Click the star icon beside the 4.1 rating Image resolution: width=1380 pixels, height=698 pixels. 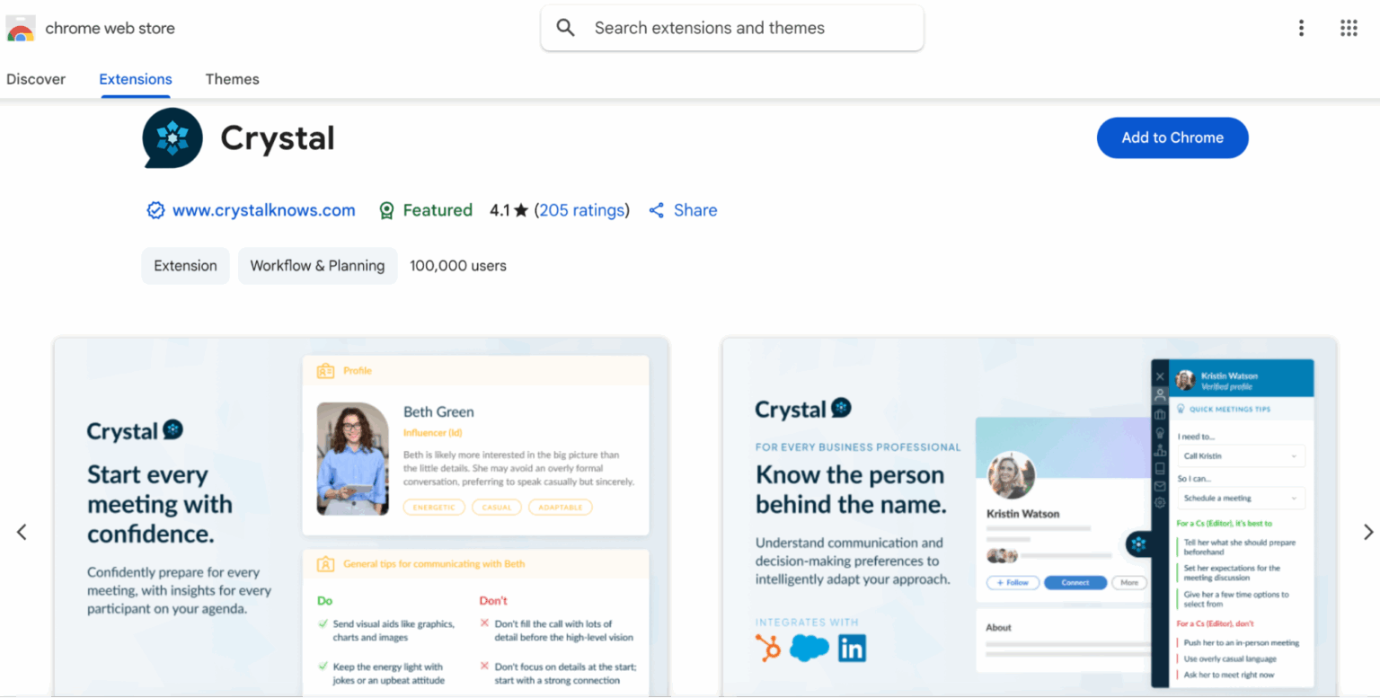click(522, 209)
